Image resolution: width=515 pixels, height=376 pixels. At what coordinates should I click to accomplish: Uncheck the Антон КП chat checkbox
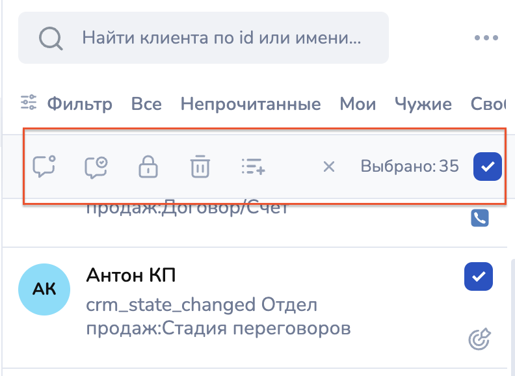pyautogui.click(x=479, y=276)
